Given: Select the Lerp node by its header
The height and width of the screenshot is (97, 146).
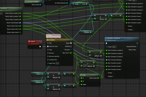Looking at the screenshot, I should 90,75.
